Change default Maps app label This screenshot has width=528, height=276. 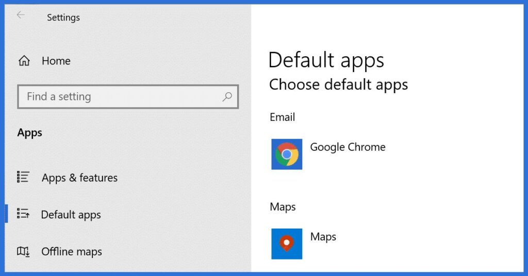pyautogui.click(x=323, y=237)
